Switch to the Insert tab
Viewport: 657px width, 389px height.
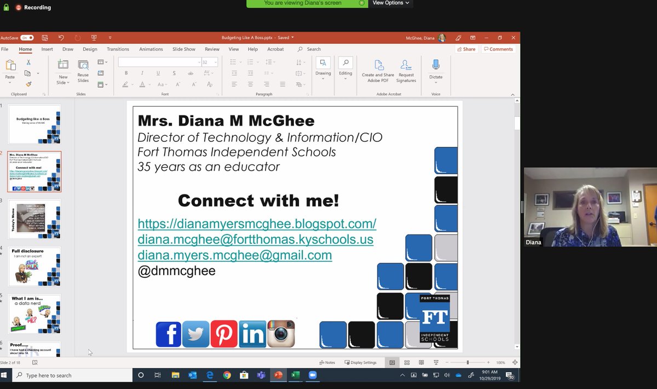click(x=47, y=49)
